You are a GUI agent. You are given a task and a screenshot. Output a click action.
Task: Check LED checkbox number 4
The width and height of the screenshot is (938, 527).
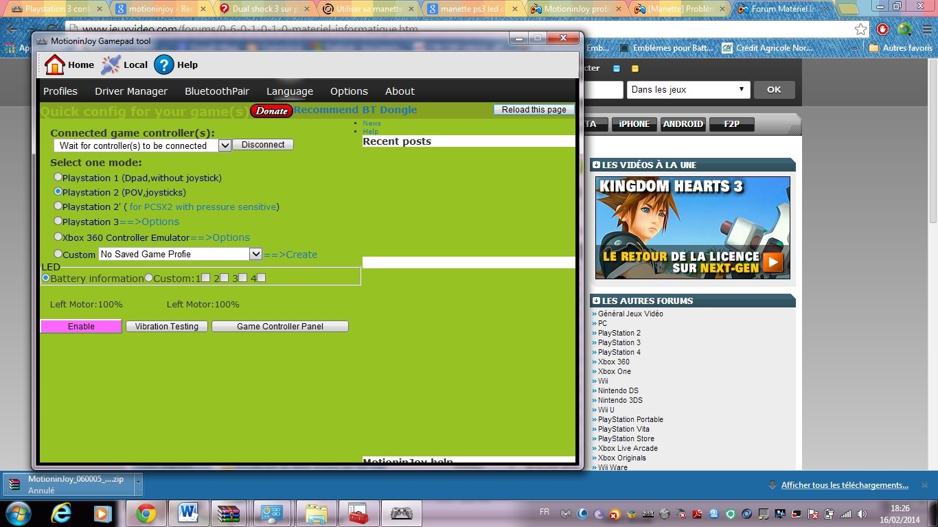262,278
